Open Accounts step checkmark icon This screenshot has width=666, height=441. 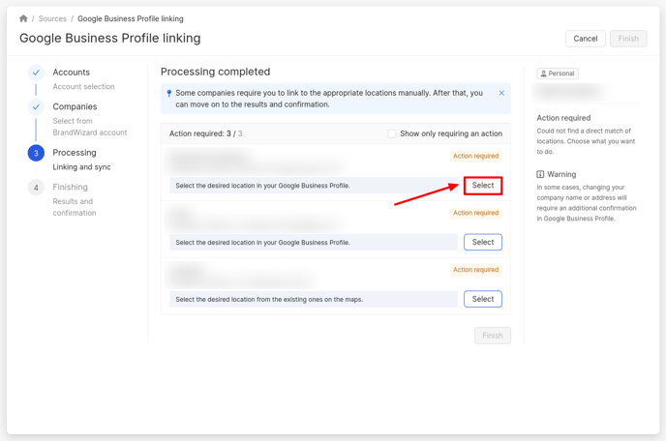pos(36,73)
